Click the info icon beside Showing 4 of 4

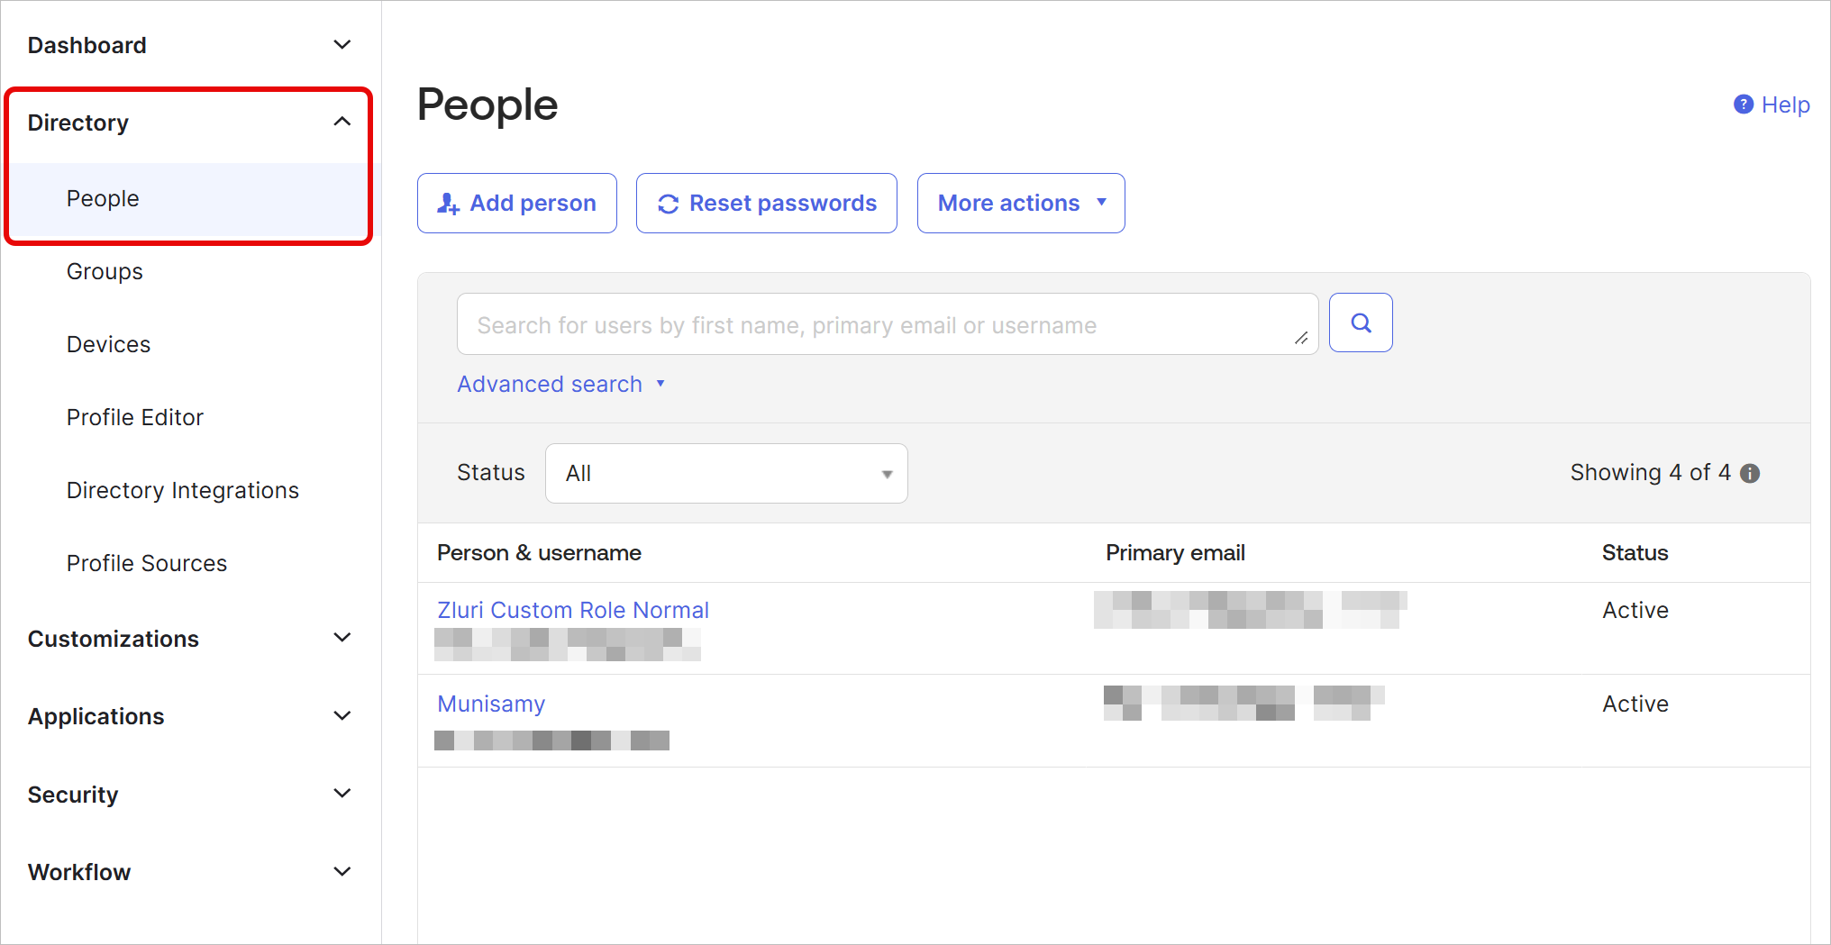coord(1750,474)
